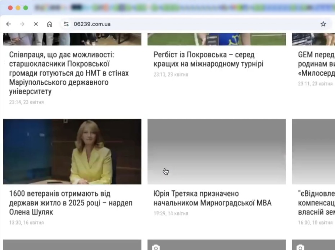The image size is (335, 250).
Task: Click the image above the Співпраця headline
Action: (72, 39)
